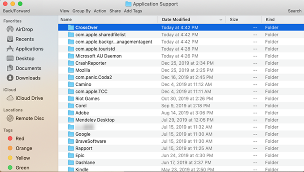Image resolution: width=304 pixels, height=172 pixels.
Task: Click date "Dec 16, 2019 at 2:45 PM"
Action: (x=187, y=77)
